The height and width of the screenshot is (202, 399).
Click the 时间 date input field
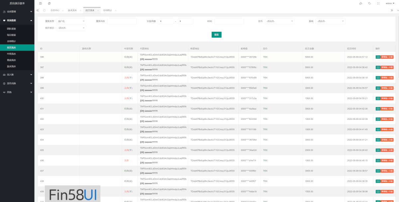229,21
